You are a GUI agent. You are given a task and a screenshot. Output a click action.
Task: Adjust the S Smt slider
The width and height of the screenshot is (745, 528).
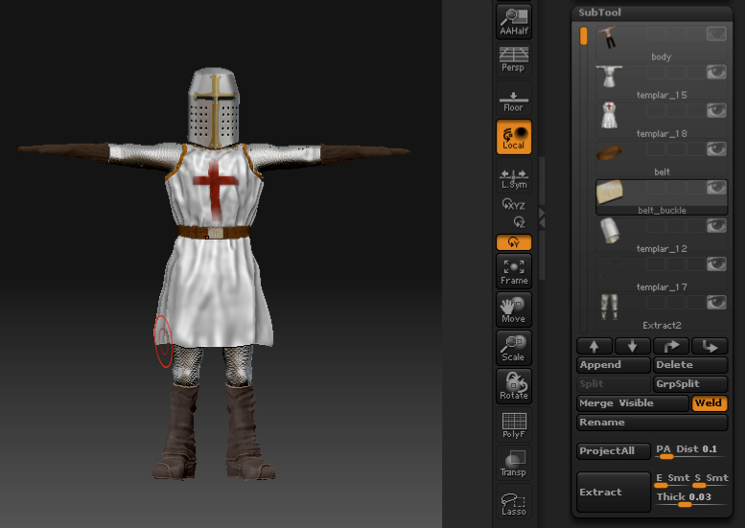click(710, 480)
